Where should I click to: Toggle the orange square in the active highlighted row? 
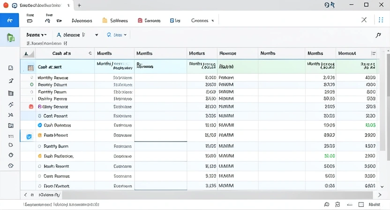click(39, 135)
